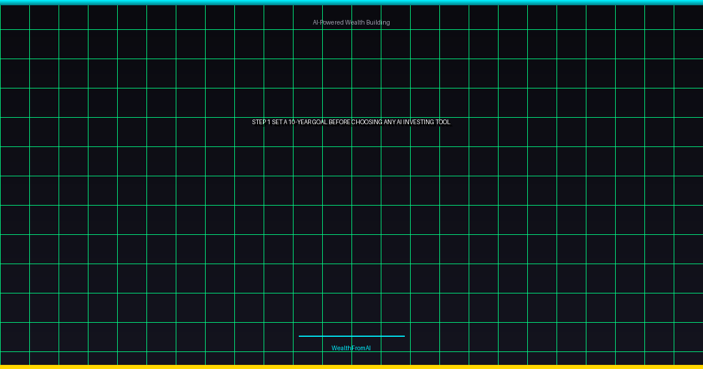This screenshot has width=703, height=369.
Task: Click the cyan bar at the top edge
Action: 351,2
